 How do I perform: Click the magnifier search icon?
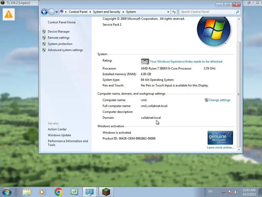237,12
